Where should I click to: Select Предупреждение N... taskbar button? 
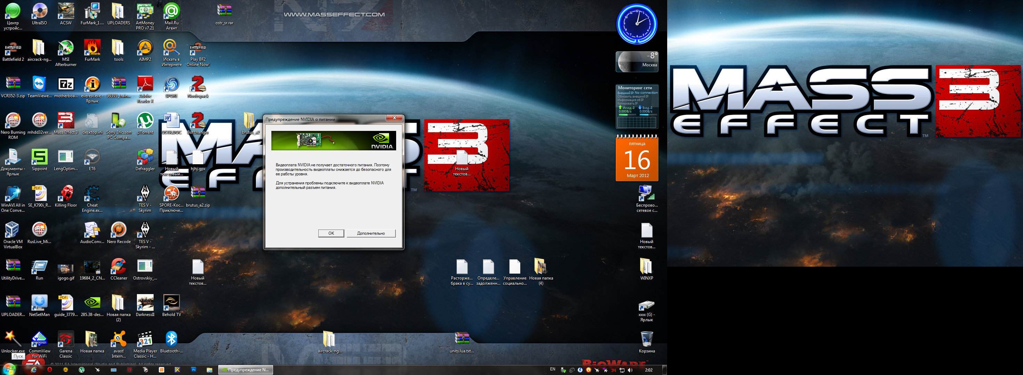click(245, 370)
